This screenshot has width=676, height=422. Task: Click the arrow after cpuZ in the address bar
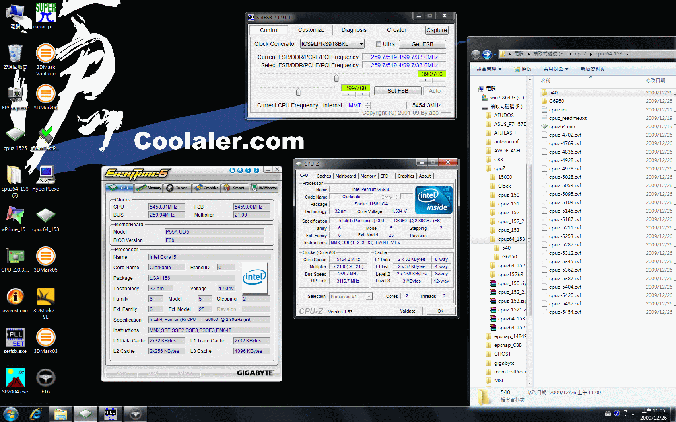pyautogui.click(x=591, y=54)
